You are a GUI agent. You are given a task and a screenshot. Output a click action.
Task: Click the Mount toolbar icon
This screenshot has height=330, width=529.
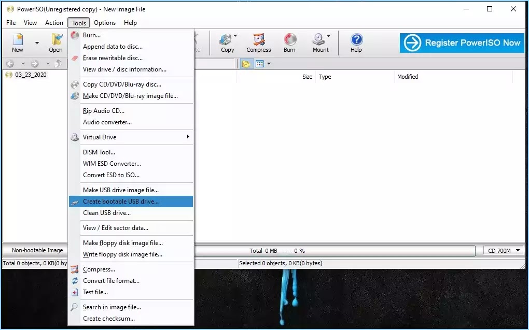click(320, 43)
